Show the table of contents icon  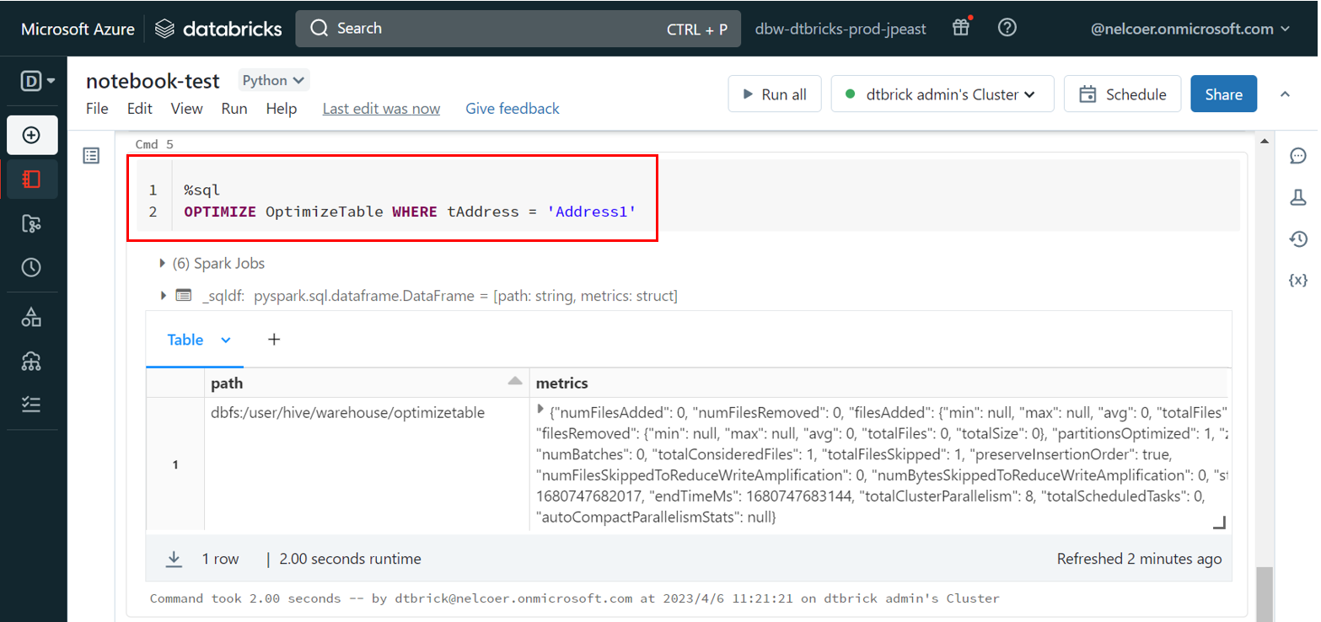click(91, 156)
